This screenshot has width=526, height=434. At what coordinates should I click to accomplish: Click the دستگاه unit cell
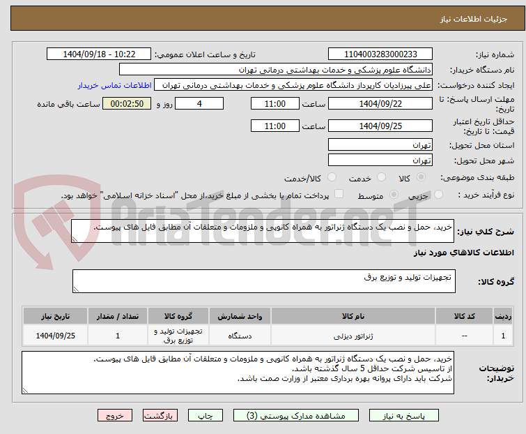pyautogui.click(x=240, y=336)
